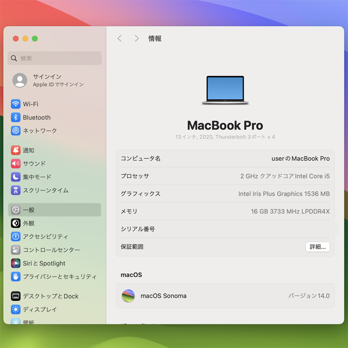The height and width of the screenshot is (348, 348).
Task: Select スクリーンタイム hourglass icon
Action: (16, 190)
